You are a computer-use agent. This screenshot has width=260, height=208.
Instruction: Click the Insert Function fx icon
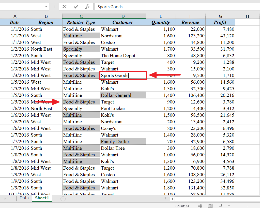[87, 7]
